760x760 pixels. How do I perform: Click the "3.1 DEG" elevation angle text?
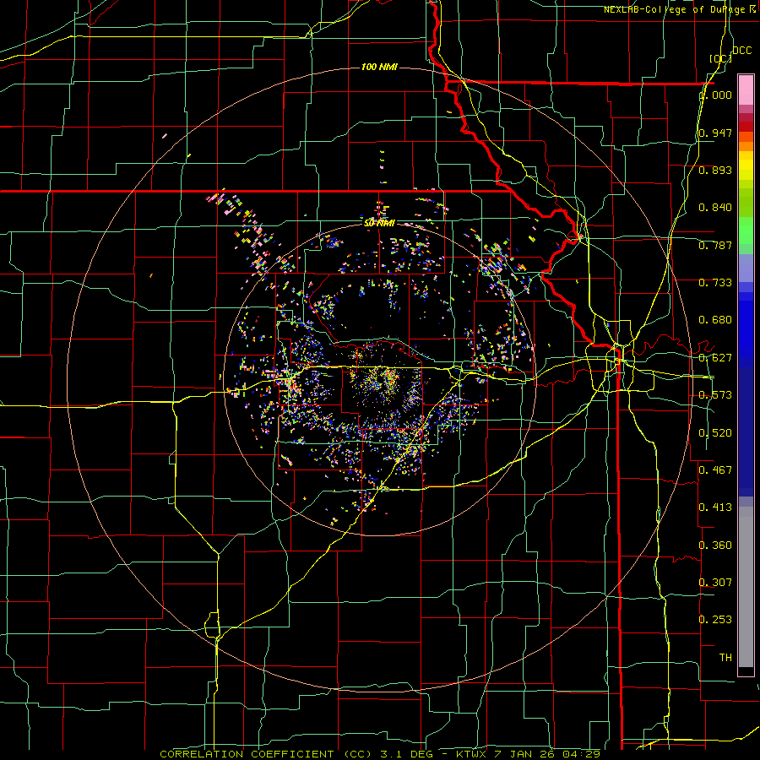pos(405,754)
